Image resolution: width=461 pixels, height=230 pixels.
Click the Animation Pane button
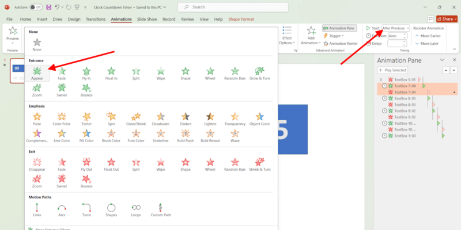click(339, 28)
